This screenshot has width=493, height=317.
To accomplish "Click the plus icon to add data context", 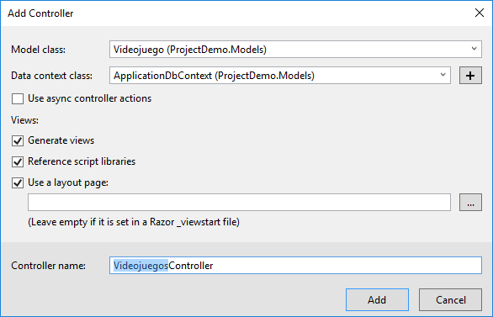I will (470, 76).
